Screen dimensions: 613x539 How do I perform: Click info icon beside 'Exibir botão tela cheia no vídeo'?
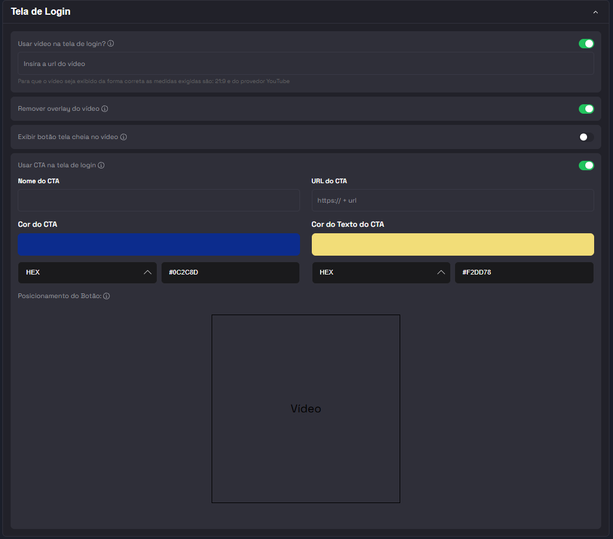pyautogui.click(x=124, y=137)
